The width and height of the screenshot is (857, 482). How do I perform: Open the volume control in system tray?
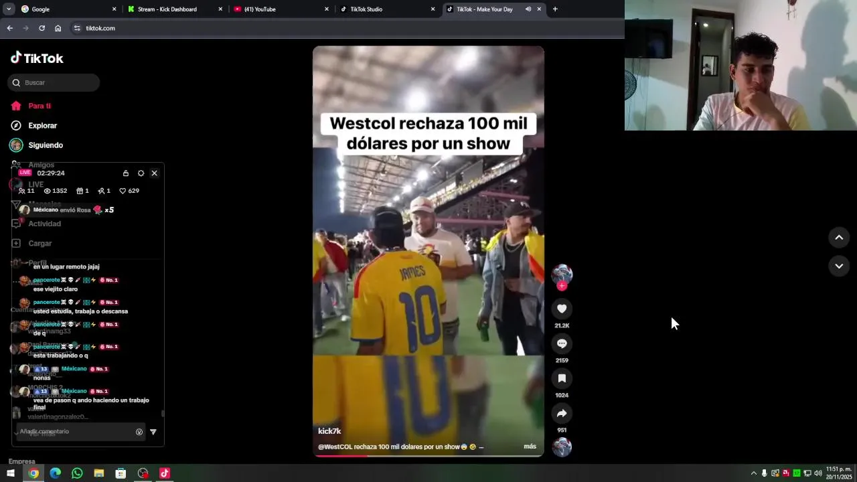[818, 473]
